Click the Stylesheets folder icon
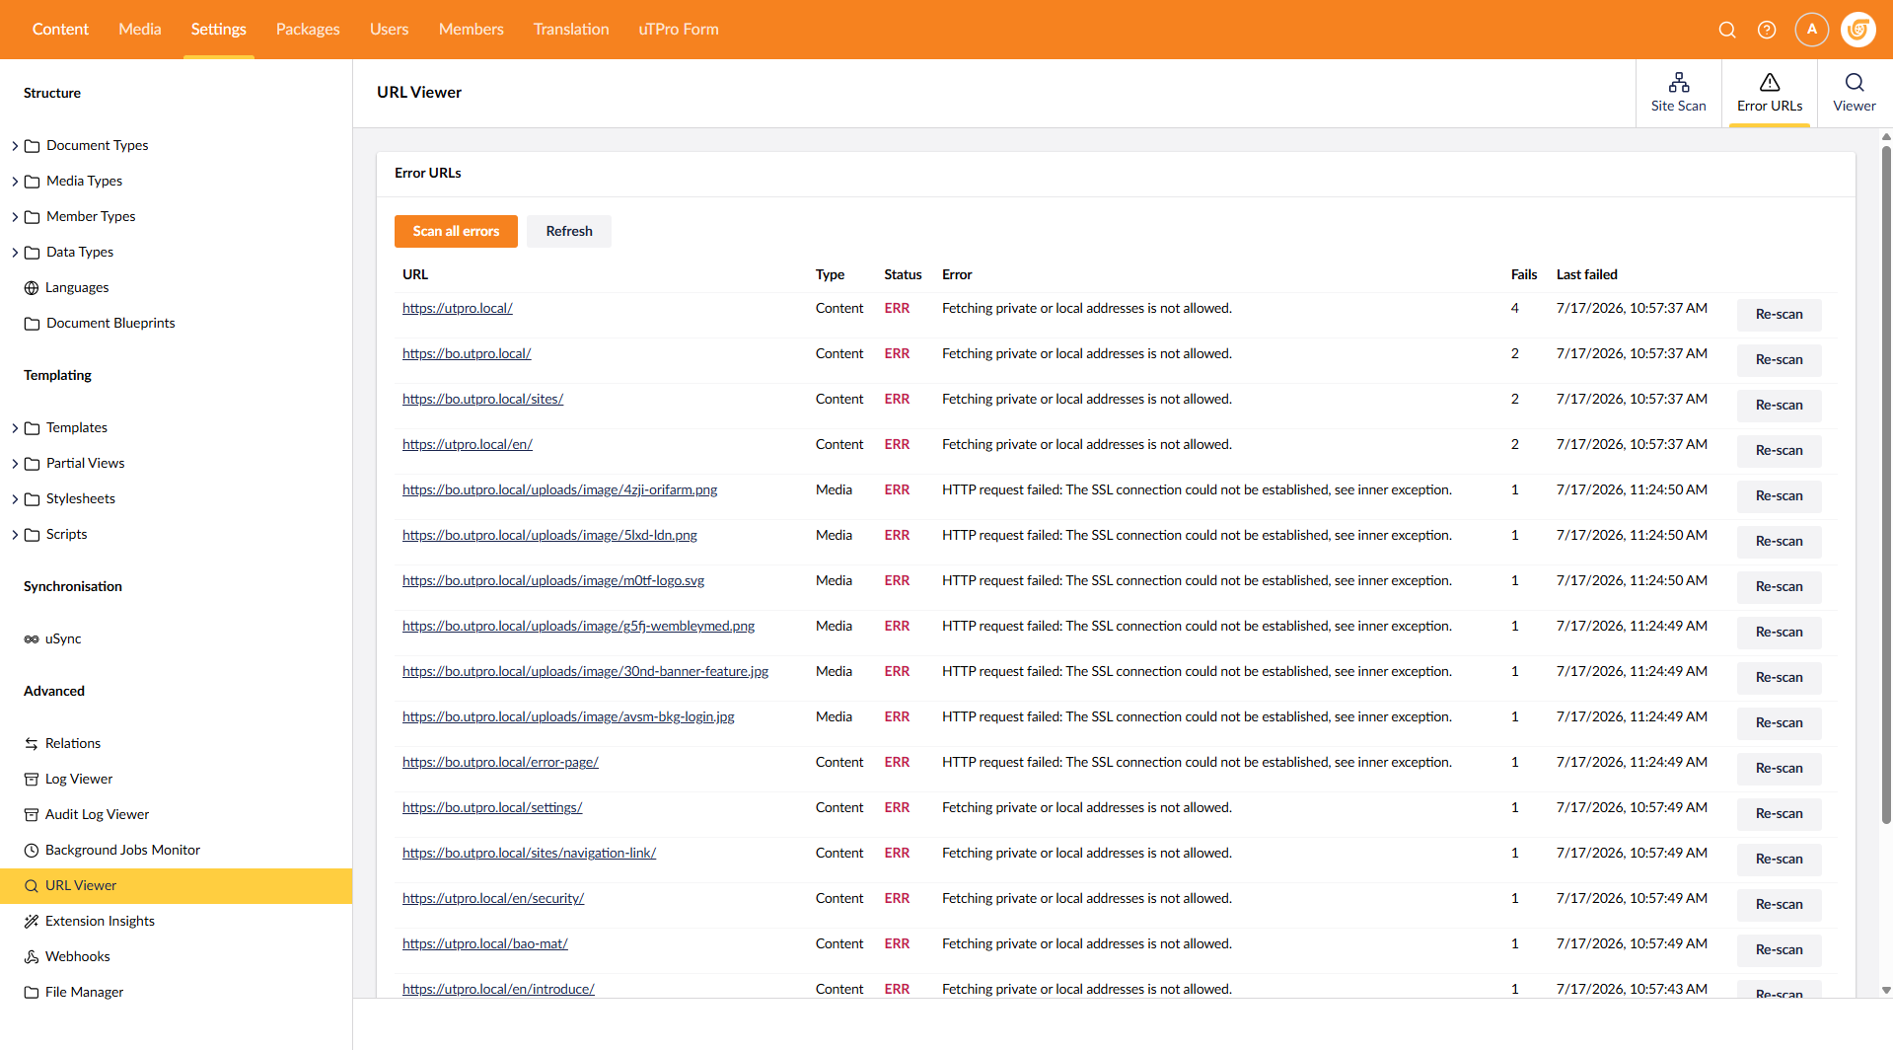1893x1050 pixels. [32, 499]
